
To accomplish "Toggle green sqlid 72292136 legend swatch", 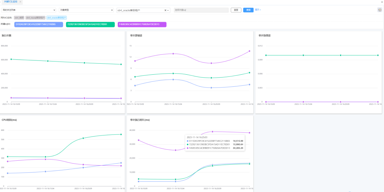I will (90, 24).
